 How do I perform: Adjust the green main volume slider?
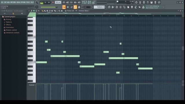49,7
